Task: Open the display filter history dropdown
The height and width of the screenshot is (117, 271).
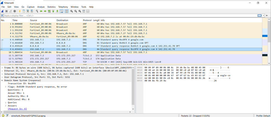Action: click(264, 15)
